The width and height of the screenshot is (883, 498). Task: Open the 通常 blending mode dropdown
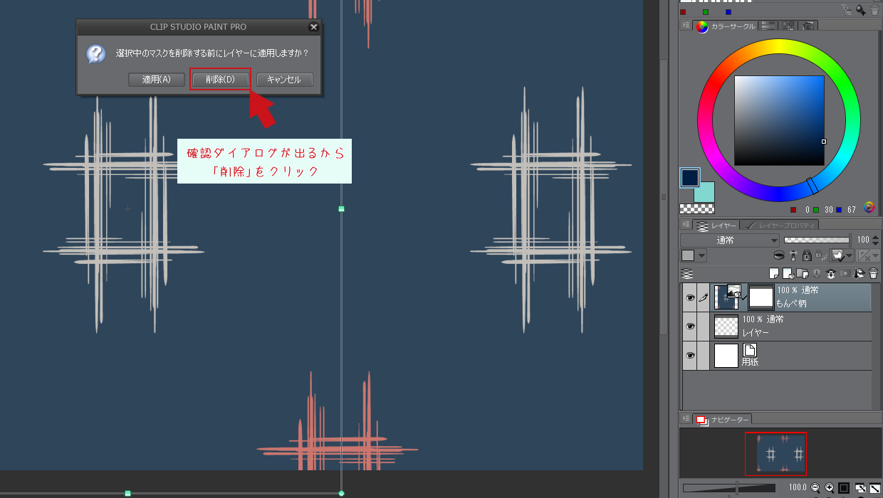tap(730, 240)
